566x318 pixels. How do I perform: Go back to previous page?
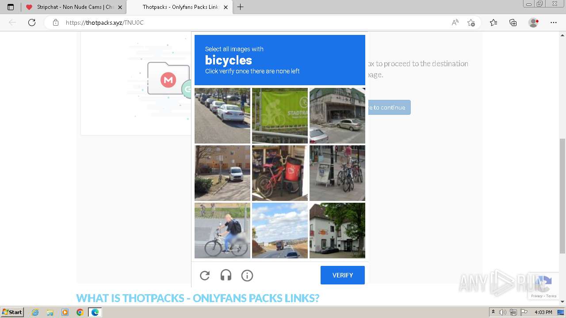tap(12, 23)
